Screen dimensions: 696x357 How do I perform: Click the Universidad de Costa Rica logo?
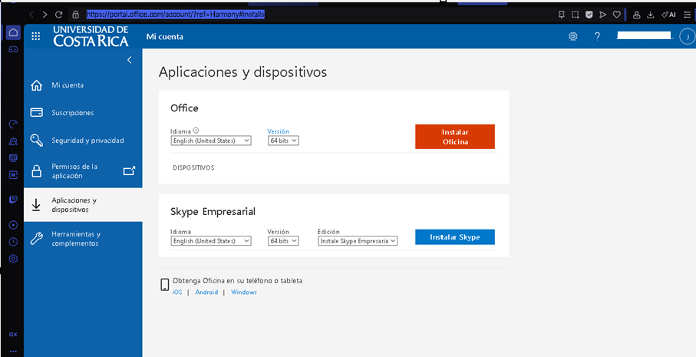(x=91, y=36)
